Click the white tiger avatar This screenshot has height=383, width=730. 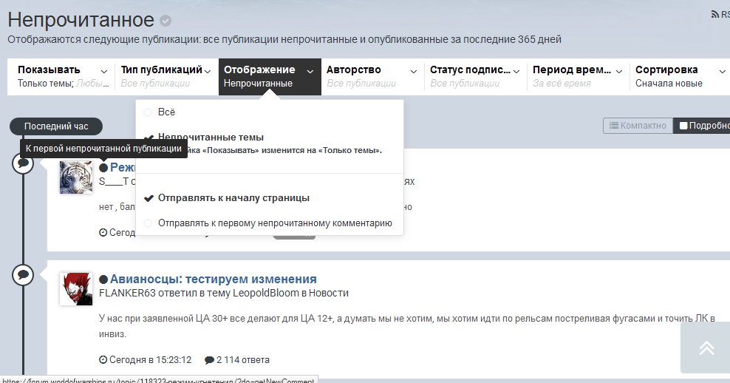point(75,177)
